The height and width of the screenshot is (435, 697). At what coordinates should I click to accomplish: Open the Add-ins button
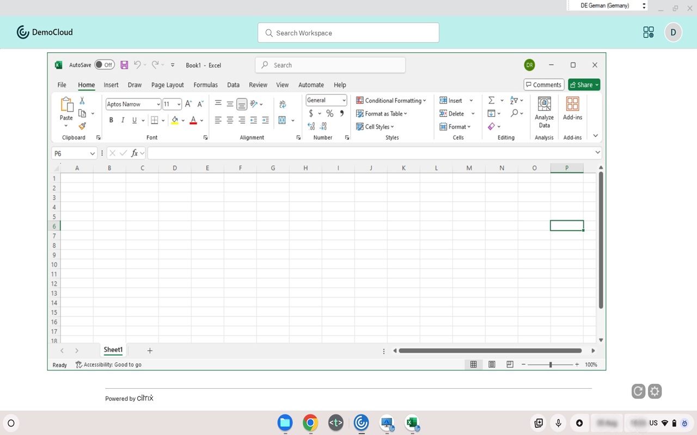pyautogui.click(x=572, y=109)
